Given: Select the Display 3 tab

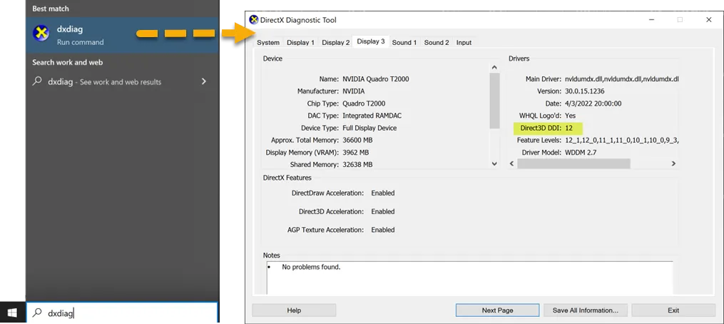Looking at the screenshot, I should 371,41.
